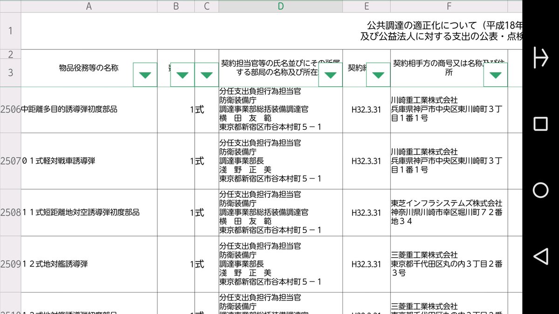Select cell １１式短距離地対空誘導弾初度部品

(x=89, y=213)
